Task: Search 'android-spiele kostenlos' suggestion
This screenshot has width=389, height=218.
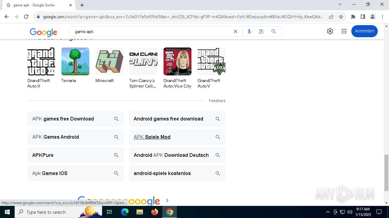Action: [x=177, y=173]
